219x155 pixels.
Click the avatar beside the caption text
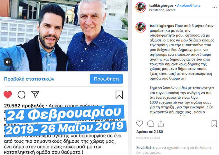tap(141, 27)
